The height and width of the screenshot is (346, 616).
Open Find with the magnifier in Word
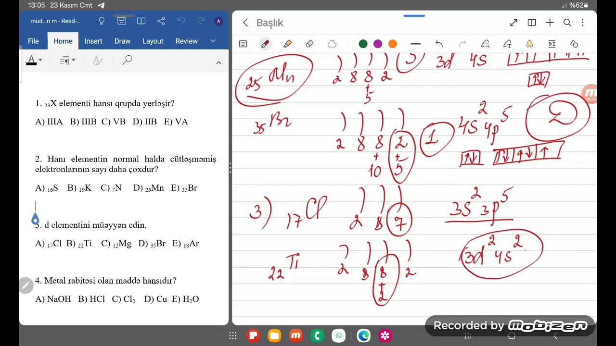(127, 60)
